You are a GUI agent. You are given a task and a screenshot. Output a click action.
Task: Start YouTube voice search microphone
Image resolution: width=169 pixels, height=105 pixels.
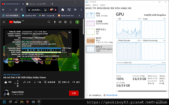click(x=55, y=22)
